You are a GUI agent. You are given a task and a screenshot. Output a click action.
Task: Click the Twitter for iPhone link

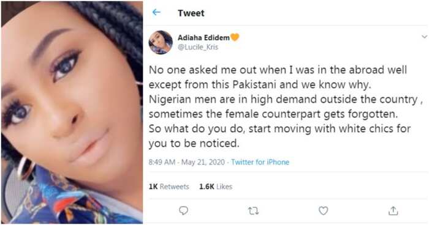(260, 162)
